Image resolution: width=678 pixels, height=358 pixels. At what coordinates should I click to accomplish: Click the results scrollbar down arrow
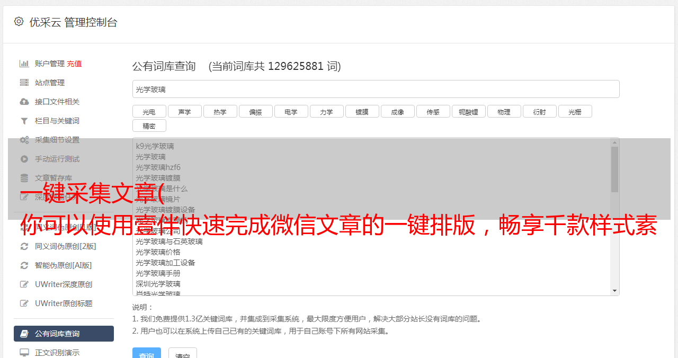pos(614,291)
